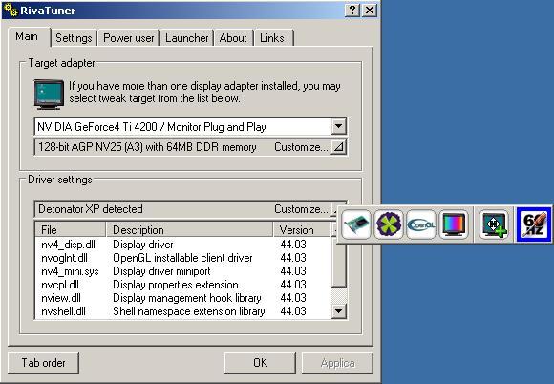Open the Launcher tab
This screenshot has height=384, width=554.
coord(186,38)
